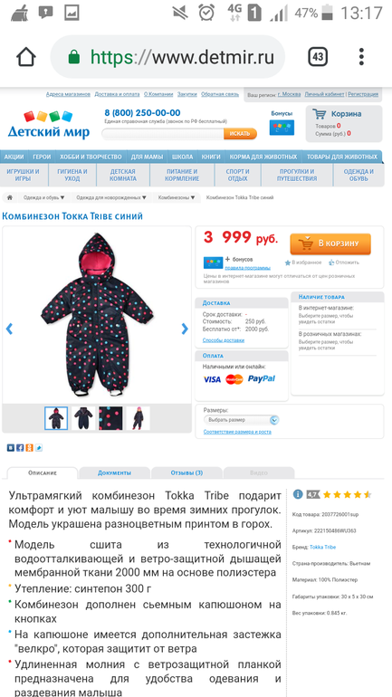Screen dimensions: 392x697
Task: Click the info icon beside rating
Action: pyautogui.click(x=298, y=494)
